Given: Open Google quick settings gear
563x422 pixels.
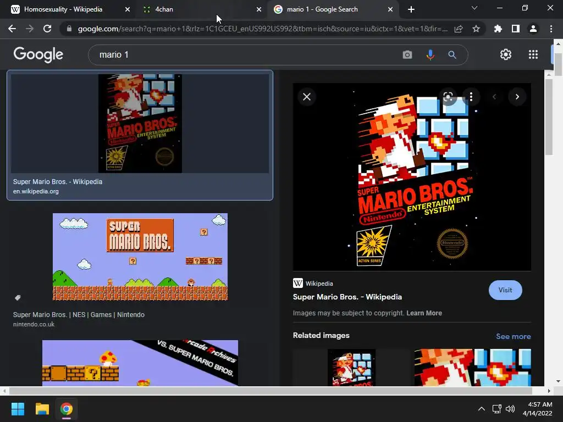Looking at the screenshot, I should (506, 54).
